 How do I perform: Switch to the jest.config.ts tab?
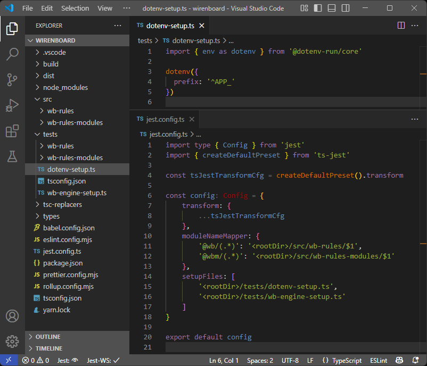pyautogui.click(x=165, y=119)
